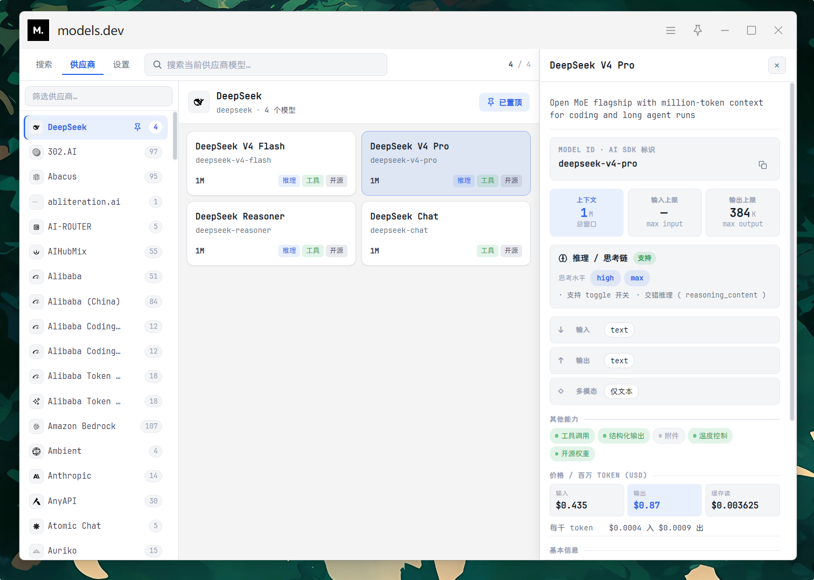
Task: Select the max thinking level chip
Action: 637,278
